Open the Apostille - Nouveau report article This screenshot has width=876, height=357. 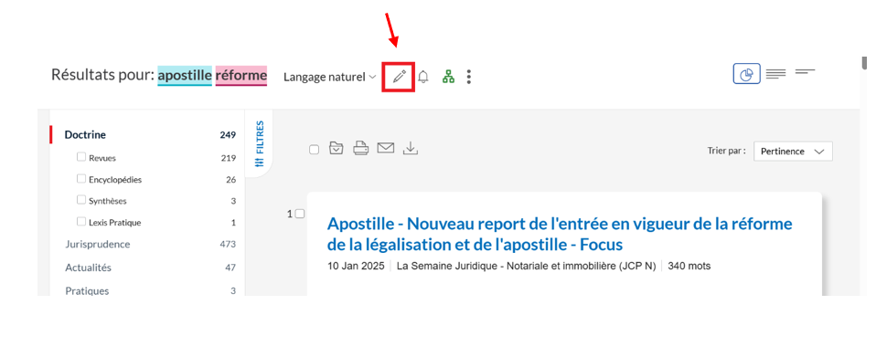click(560, 235)
